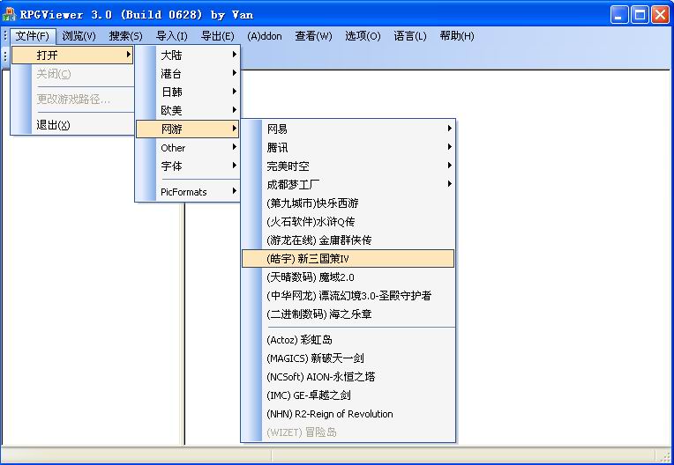Select (IMC) GE-卓越之剑 entry
The width and height of the screenshot is (674, 465).
pyautogui.click(x=348, y=395)
